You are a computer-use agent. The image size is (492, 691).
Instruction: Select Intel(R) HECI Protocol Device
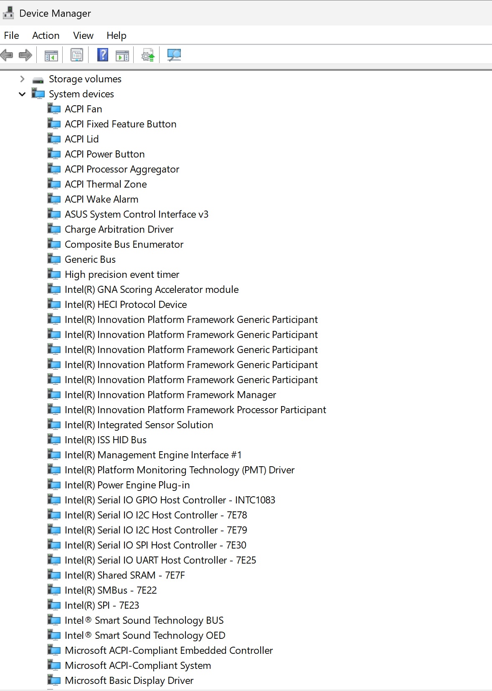point(126,305)
